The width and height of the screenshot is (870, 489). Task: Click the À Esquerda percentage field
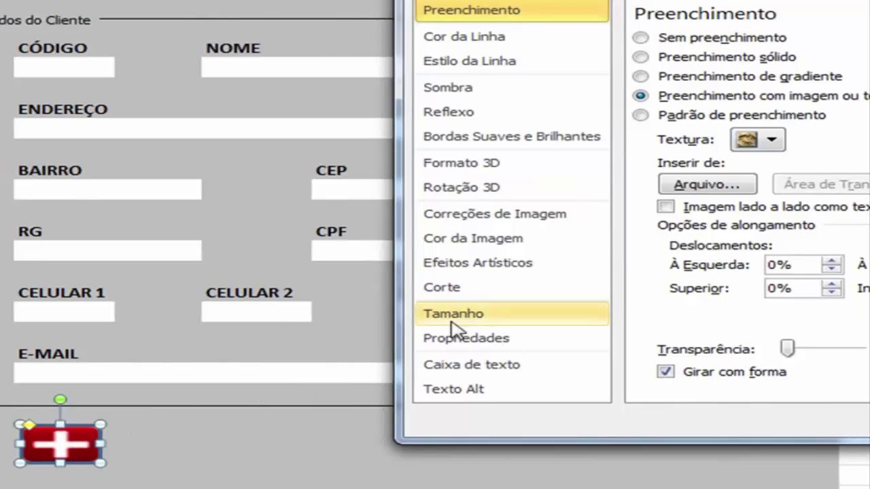click(793, 265)
